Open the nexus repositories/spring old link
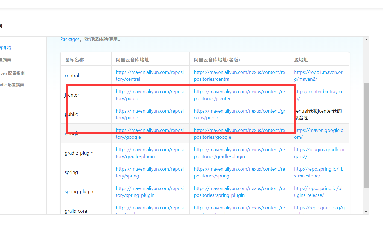This screenshot has width=383, height=226. coord(239,172)
